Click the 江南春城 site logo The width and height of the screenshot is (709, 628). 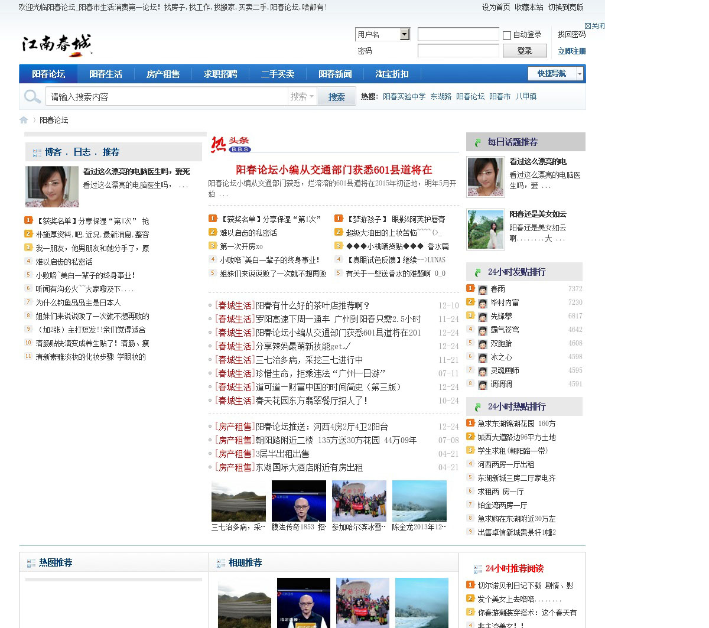[x=57, y=45]
